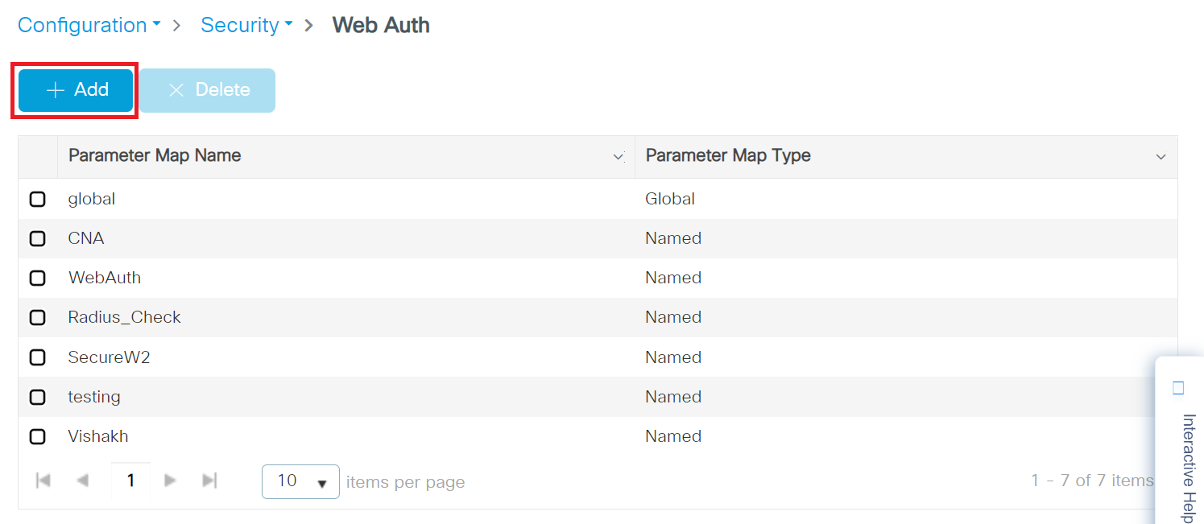Open the Vishakh parameter map entry
The height and width of the screenshot is (524, 1204).
[x=98, y=436]
